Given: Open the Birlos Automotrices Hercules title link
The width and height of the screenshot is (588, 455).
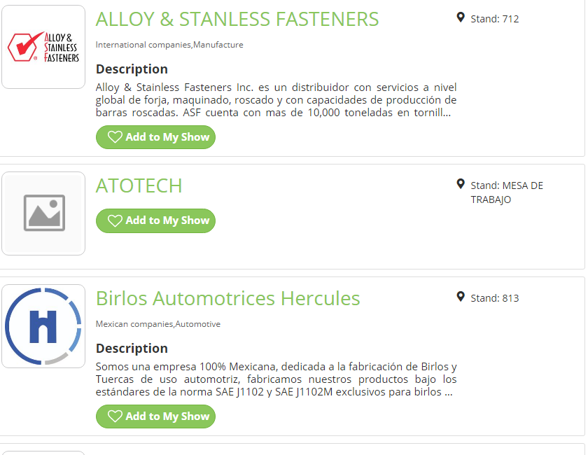Looking at the screenshot, I should 227,298.
